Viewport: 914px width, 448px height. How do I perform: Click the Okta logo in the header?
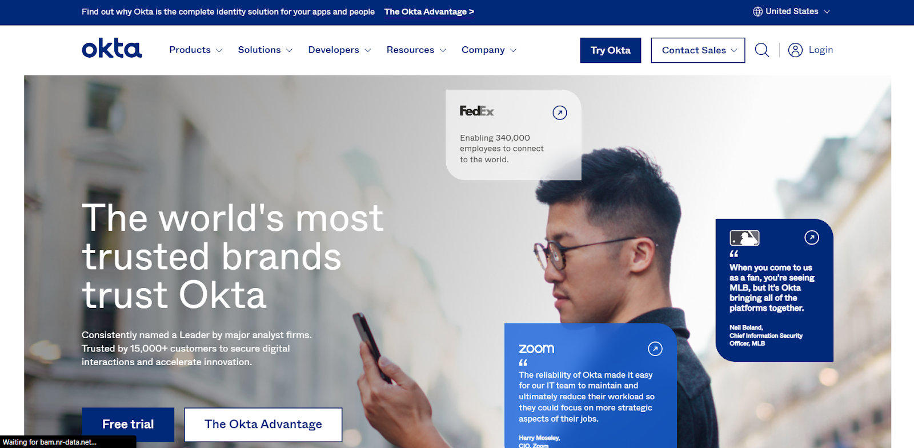tap(112, 49)
